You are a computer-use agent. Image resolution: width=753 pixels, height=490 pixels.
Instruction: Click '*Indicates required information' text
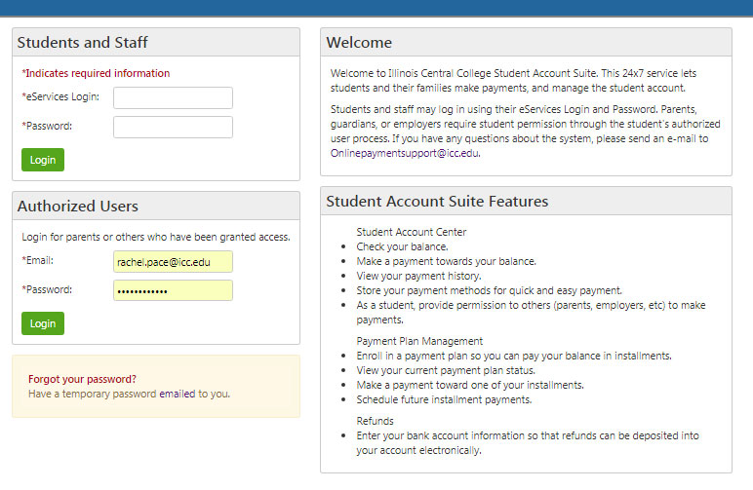[x=96, y=73]
